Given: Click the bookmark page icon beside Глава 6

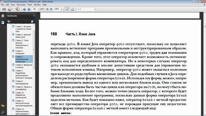Looking at the screenshot, I should 13,65.
